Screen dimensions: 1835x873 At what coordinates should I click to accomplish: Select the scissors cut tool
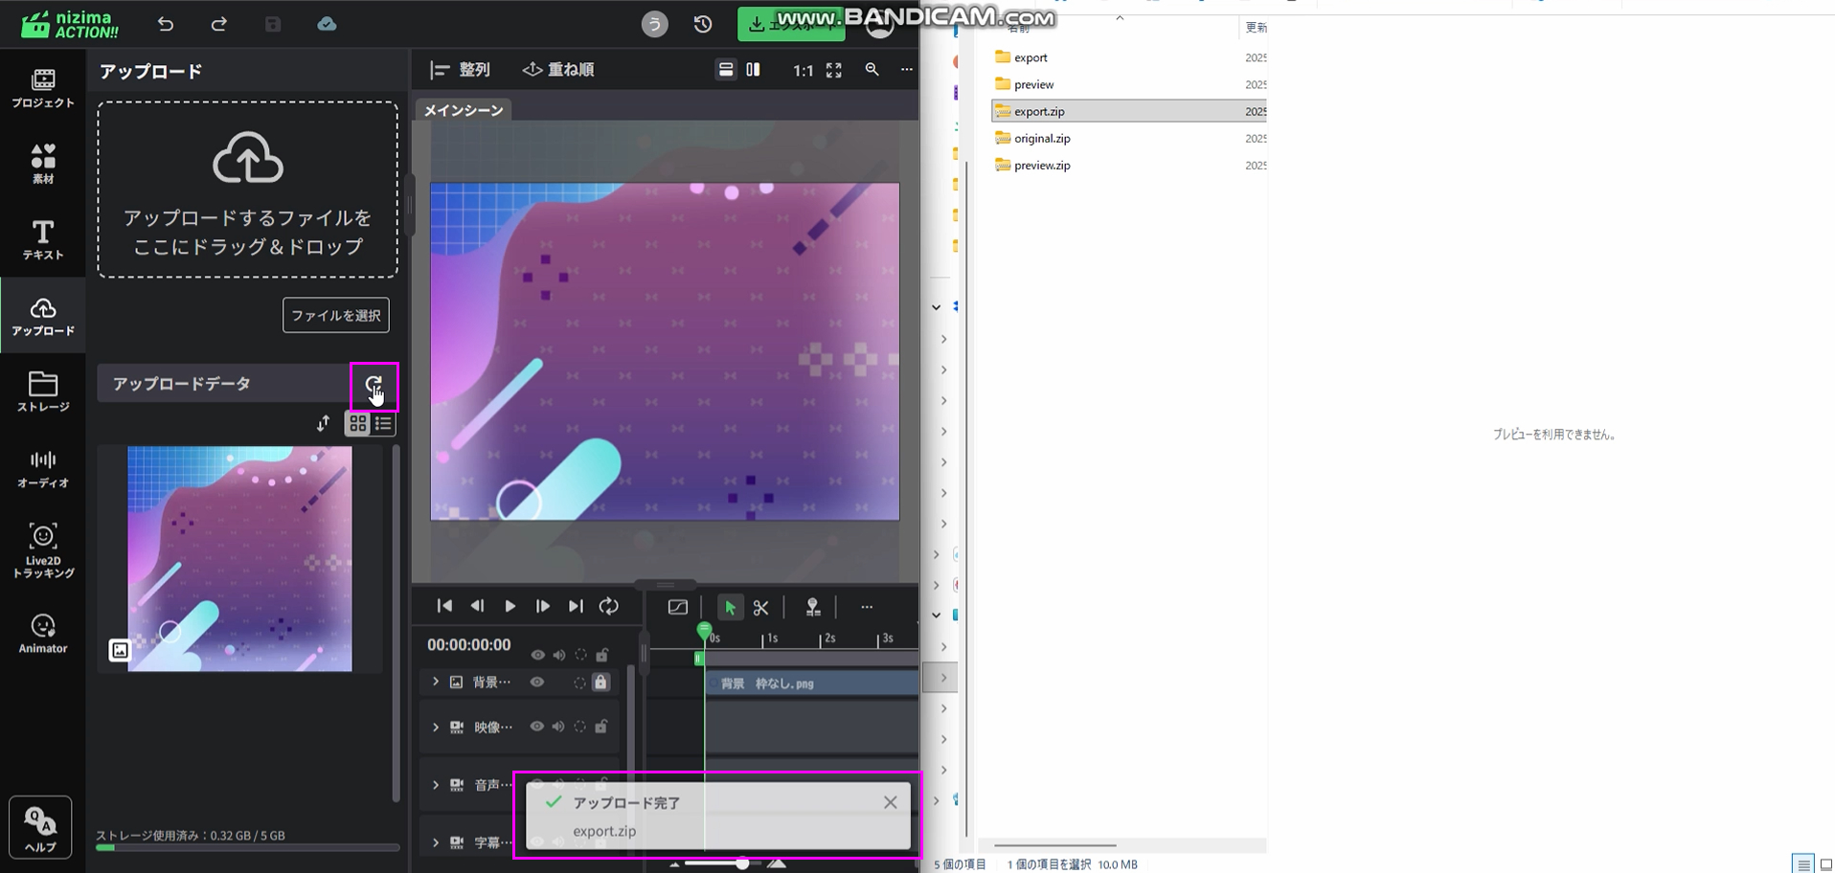click(761, 608)
